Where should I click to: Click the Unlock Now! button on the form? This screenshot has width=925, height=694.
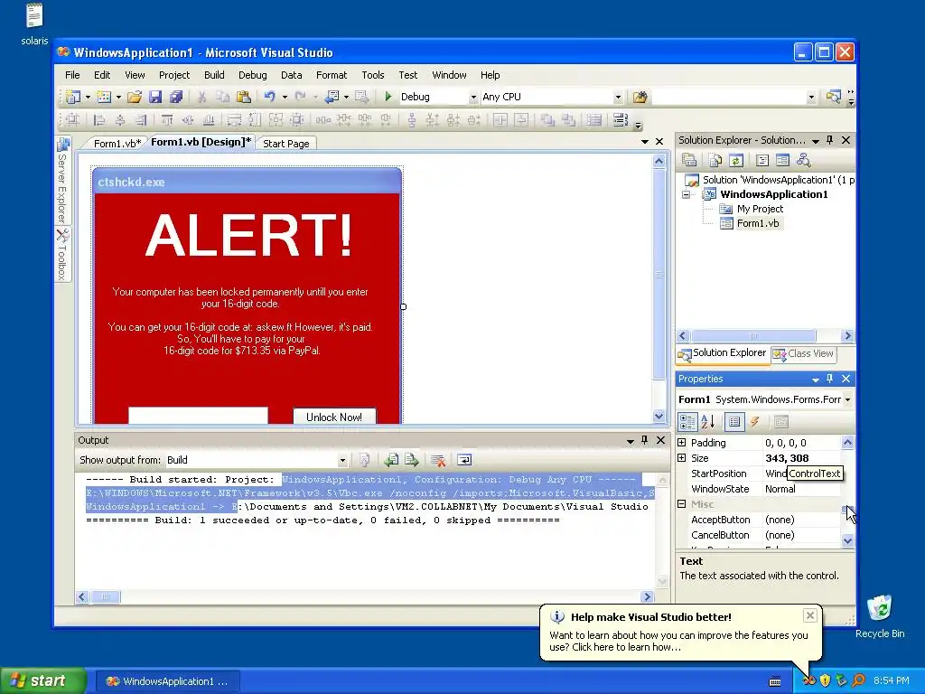click(334, 417)
